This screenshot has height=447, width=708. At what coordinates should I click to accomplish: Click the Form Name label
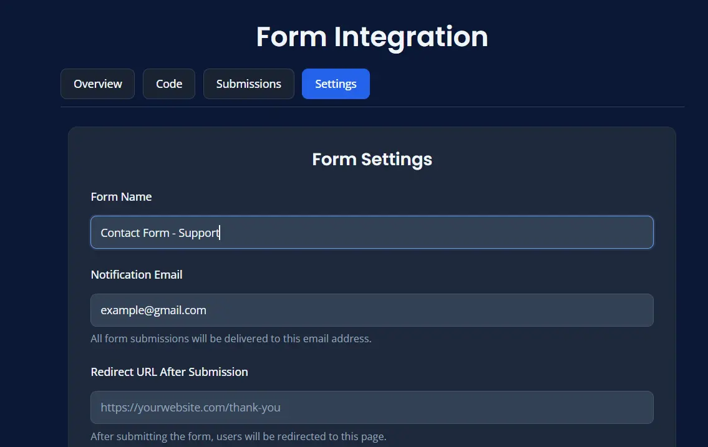coord(121,196)
